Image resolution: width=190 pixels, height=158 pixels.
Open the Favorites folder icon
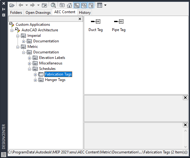pos(62,5)
